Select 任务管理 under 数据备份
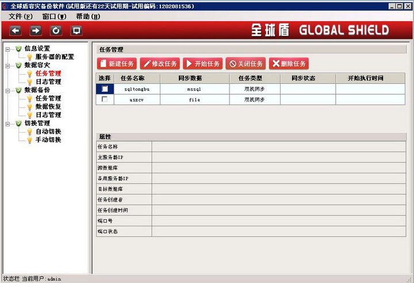Image resolution: width=414 pixels, height=283 pixels. [48, 99]
